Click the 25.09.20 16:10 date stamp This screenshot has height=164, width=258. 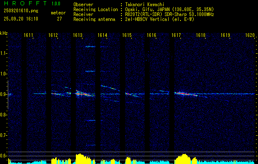pos(21,19)
